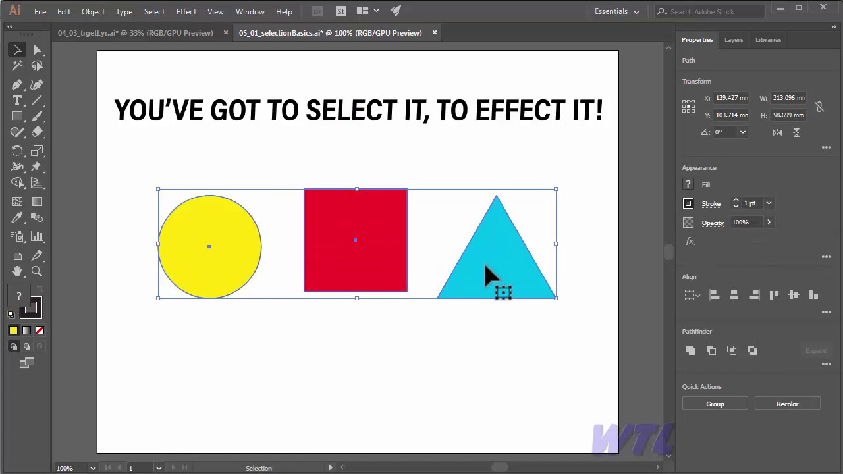Select the Gradient tool
Viewport: 843px width, 474px height.
[37, 201]
